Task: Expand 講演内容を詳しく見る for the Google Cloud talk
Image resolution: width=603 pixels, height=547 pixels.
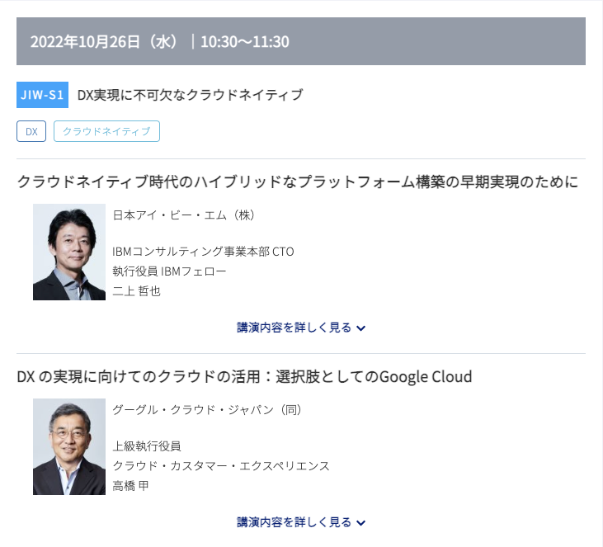Action: 301,522
